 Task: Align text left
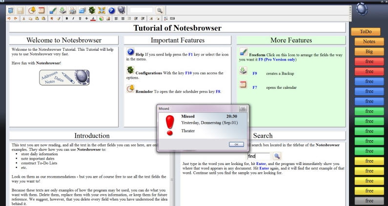click(116, 19)
